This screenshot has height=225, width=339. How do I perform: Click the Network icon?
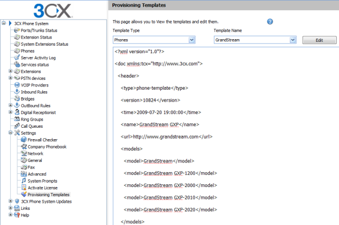(24, 153)
